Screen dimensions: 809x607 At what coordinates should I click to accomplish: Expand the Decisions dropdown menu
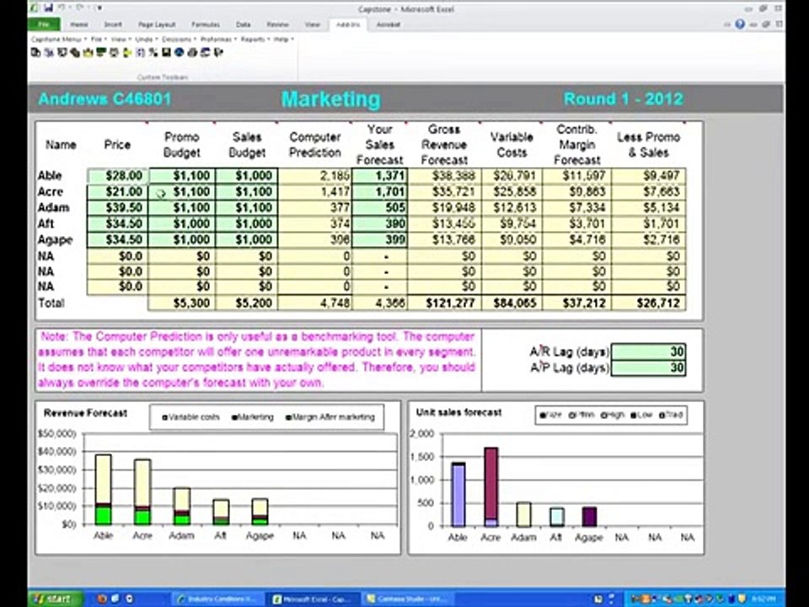(176, 39)
